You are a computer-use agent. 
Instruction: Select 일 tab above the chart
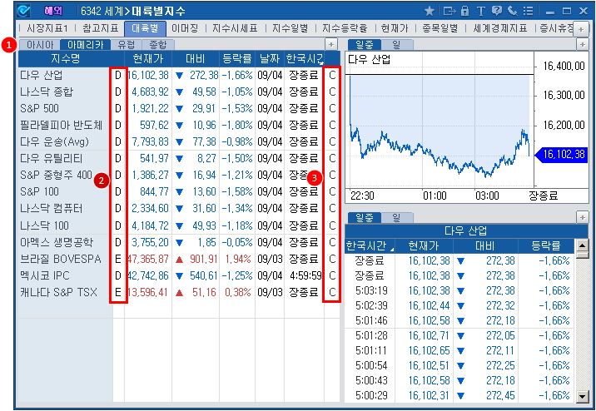(x=396, y=45)
